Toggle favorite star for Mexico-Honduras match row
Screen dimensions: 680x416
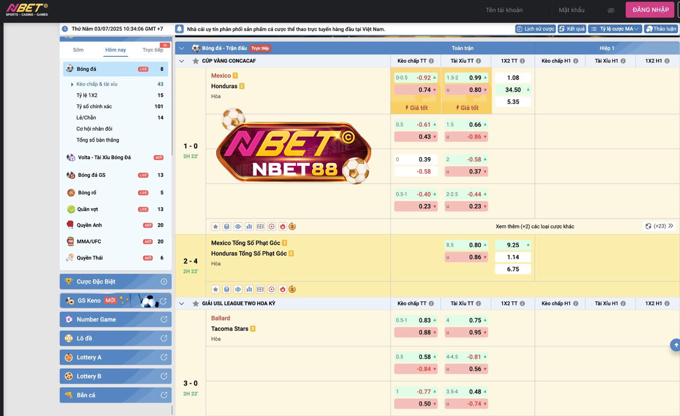[216, 227]
